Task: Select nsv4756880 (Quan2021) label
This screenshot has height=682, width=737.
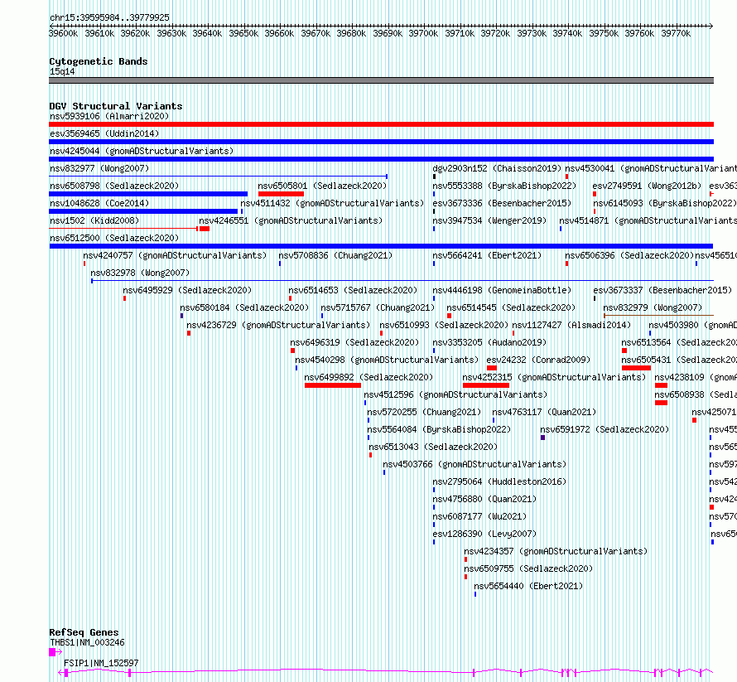Action: pyautogui.click(x=484, y=499)
